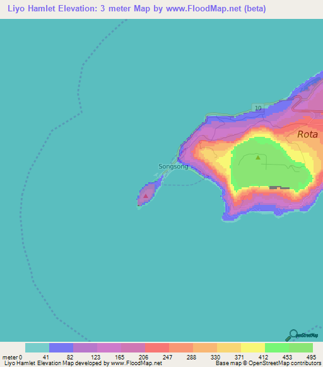Screen dimensions: 323x367
Task: Click the map title heading text
Action: click(x=136, y=9)
